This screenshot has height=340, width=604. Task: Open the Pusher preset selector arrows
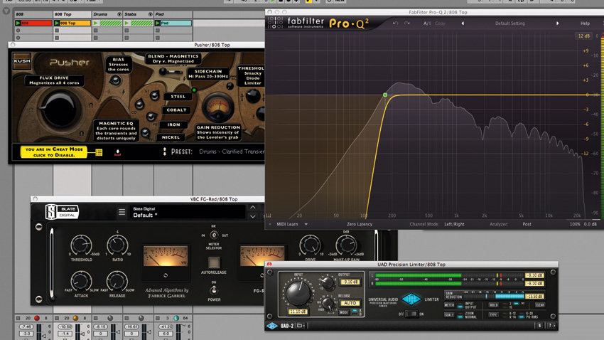tap(165, 152)
